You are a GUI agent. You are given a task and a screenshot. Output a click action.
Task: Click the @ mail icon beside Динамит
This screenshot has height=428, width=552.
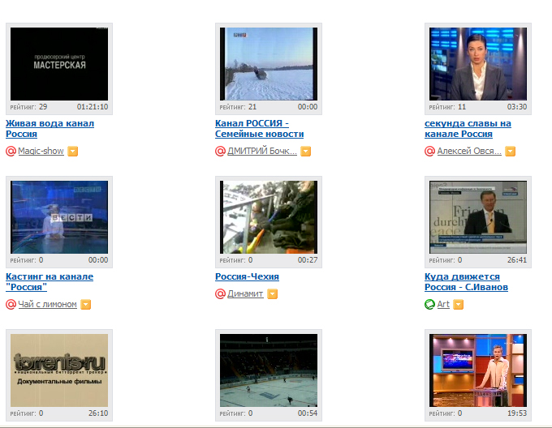220,293
